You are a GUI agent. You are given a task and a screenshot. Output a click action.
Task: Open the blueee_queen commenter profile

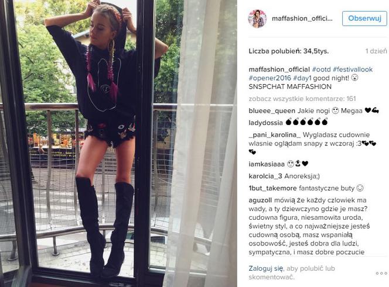tap(272, 110)
